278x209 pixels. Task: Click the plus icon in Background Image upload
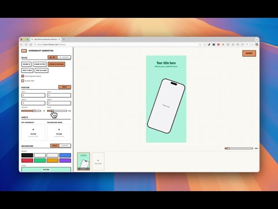[59, 130]
